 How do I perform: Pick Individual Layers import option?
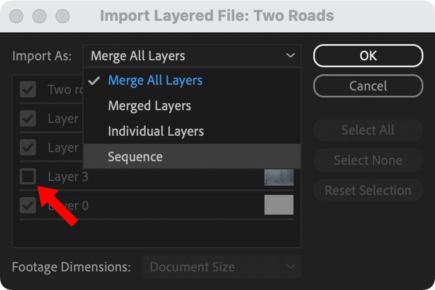pyautogui.click(x=155, y=131)
